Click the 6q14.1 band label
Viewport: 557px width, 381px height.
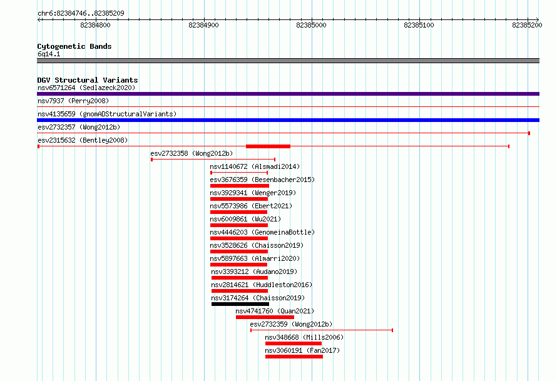(x=49, y=54)
